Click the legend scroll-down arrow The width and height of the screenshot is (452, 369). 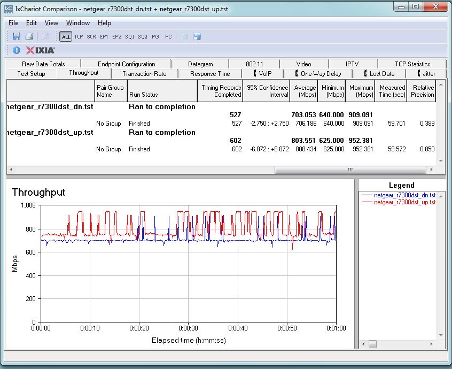pyautogui.click(x=441, y=335)
